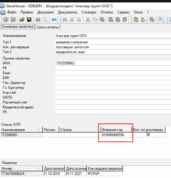Click the empty Юридический адрес field
Image resolution: width=171 pixels, height=178 pixels.
(113, 107)
